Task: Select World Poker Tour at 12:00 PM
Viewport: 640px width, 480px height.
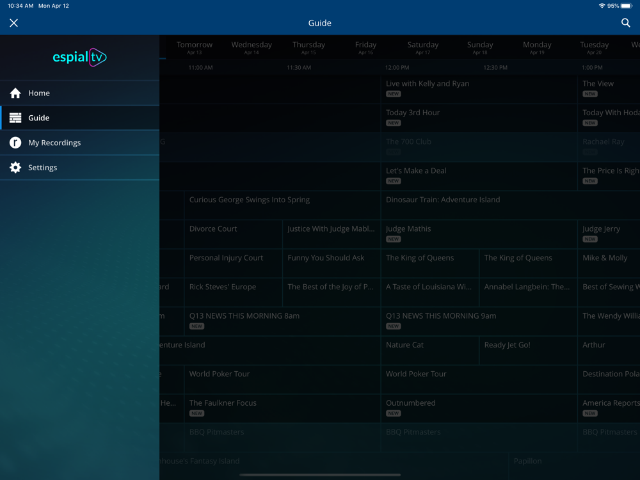Action: point(479,379)
